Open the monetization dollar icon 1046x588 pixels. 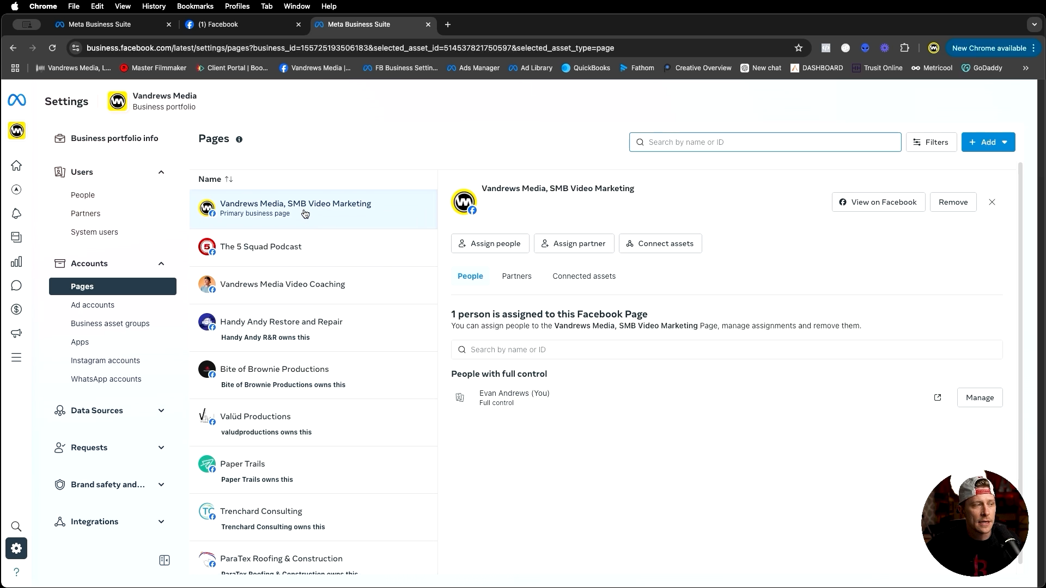point(16,310)
